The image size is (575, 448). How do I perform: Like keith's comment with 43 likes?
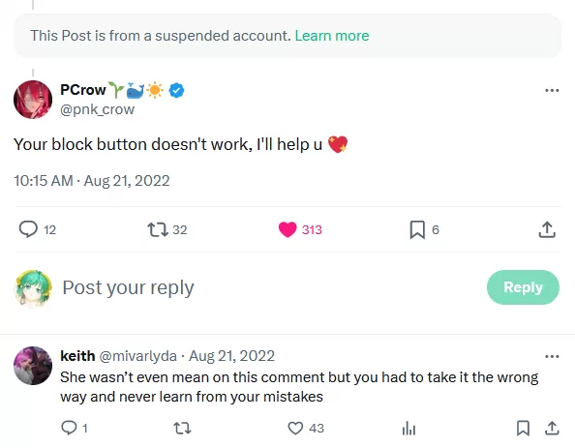click(x=295, y=428)
